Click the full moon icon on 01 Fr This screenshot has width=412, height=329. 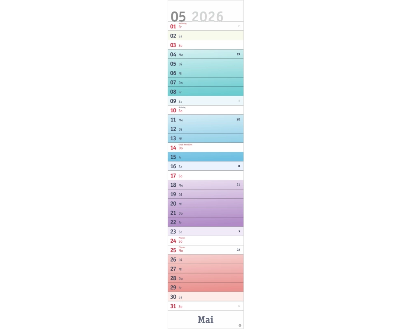239,26
